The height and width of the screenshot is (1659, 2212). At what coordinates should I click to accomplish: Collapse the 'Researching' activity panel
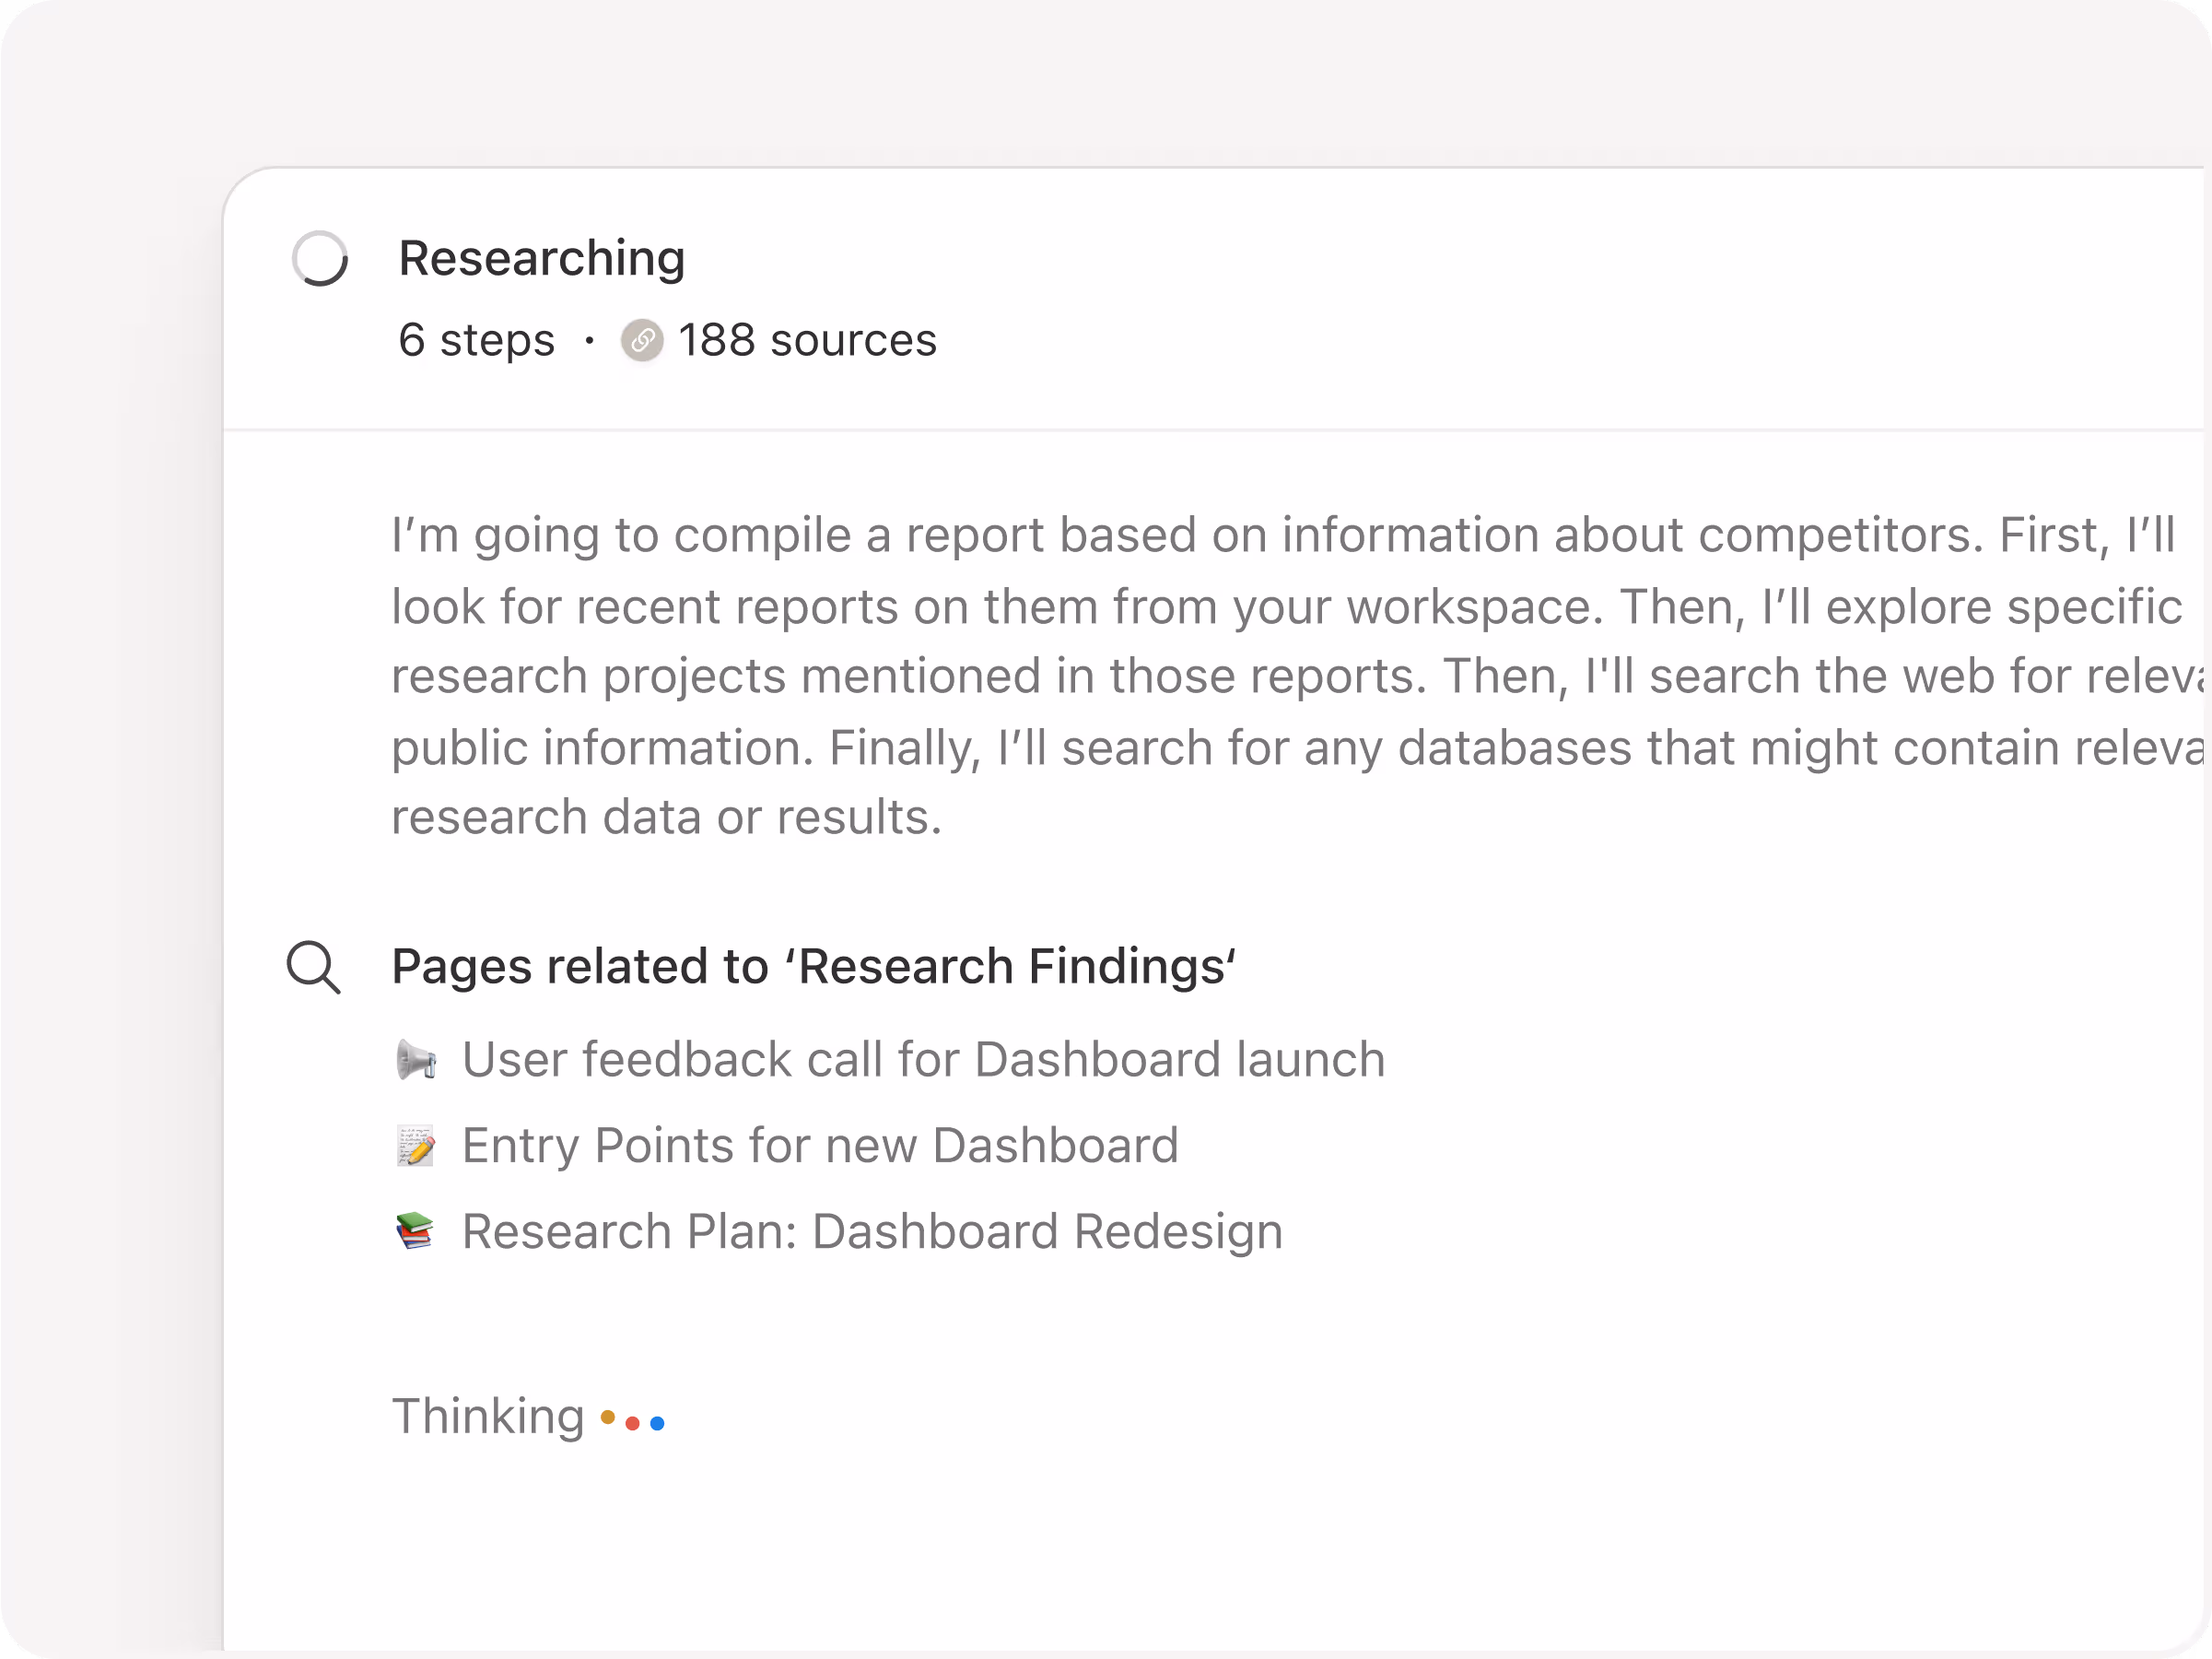click(541, 258)
